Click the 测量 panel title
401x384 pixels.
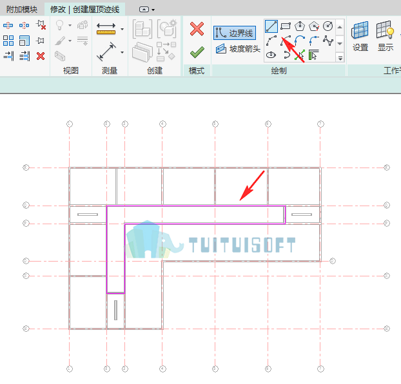coord(110,71)
